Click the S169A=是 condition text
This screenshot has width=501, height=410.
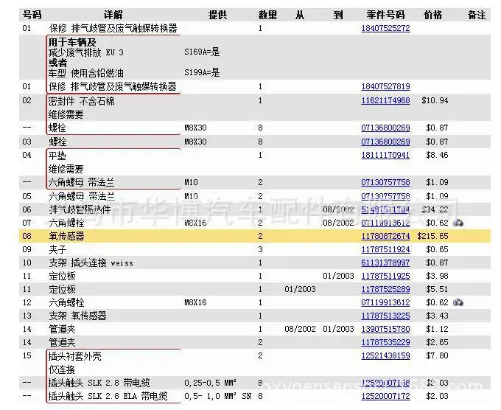pyautogui.click(x=202, y=52)
